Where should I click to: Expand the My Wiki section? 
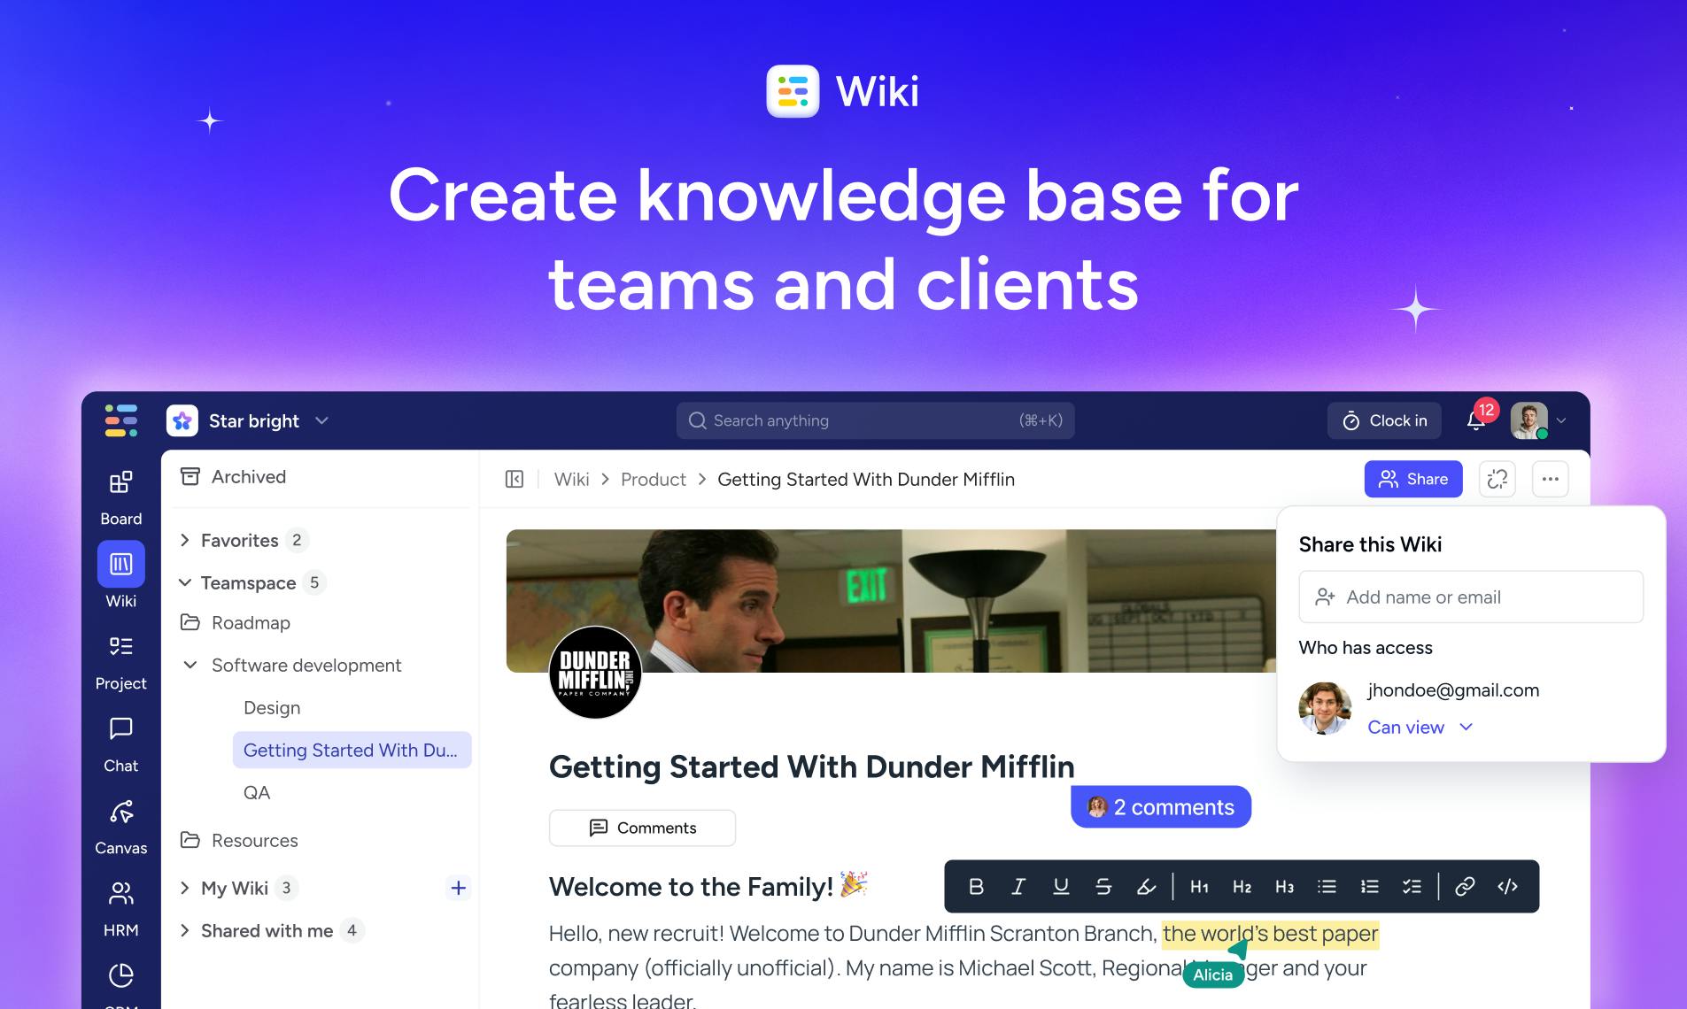coord(185,888)
